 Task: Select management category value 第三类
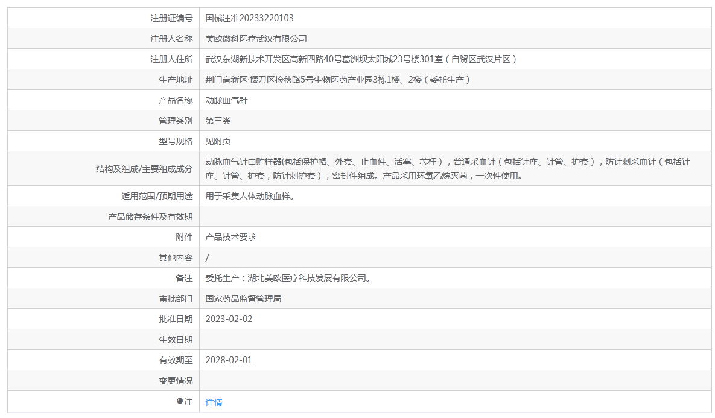218,121
